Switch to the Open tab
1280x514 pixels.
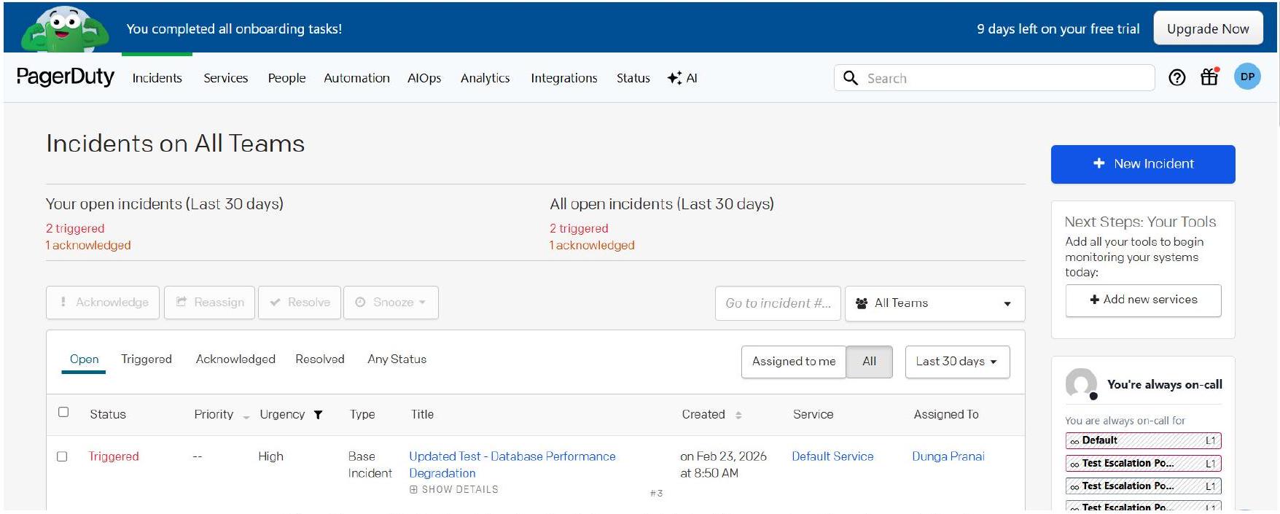point(84,359)
